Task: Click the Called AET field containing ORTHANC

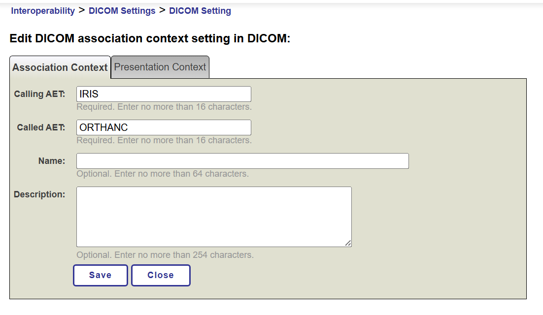Action: (164, 127)
